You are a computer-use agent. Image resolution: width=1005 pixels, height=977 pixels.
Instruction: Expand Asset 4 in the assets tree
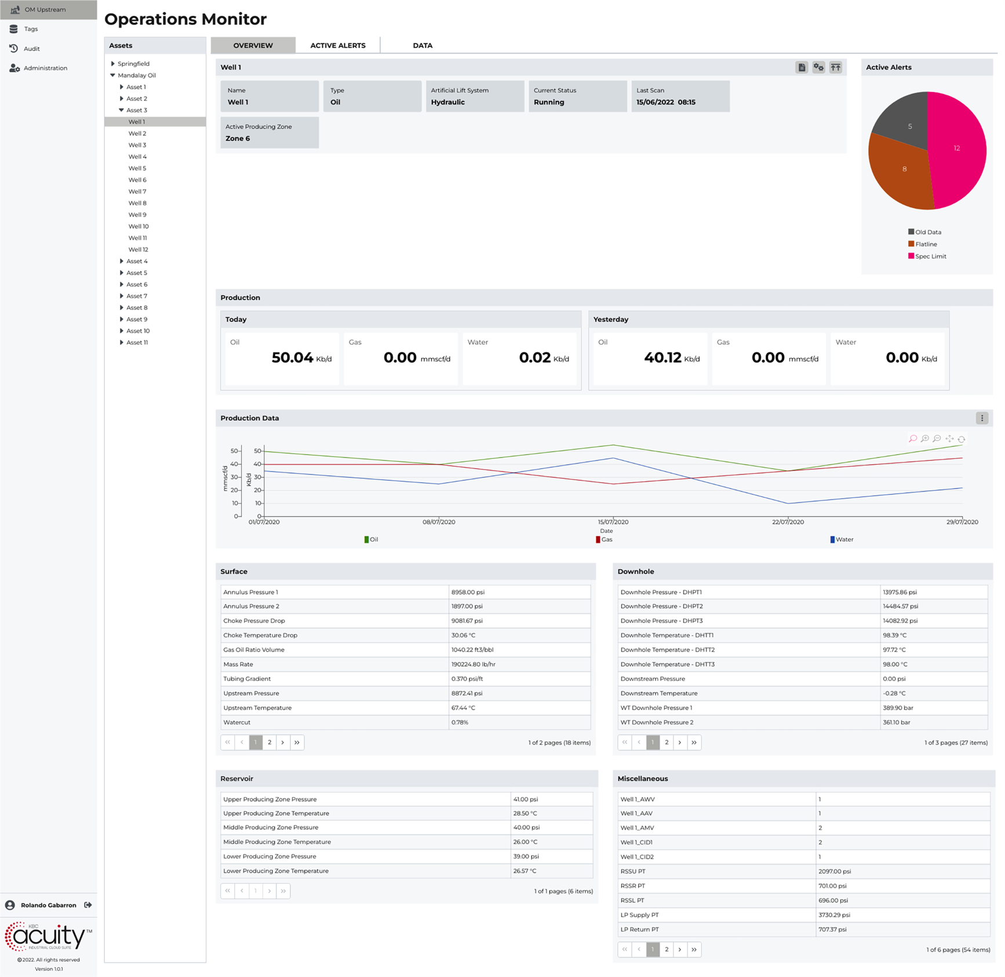click(121, 261)
